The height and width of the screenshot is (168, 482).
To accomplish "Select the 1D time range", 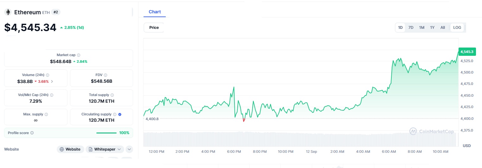I will 401,28.
